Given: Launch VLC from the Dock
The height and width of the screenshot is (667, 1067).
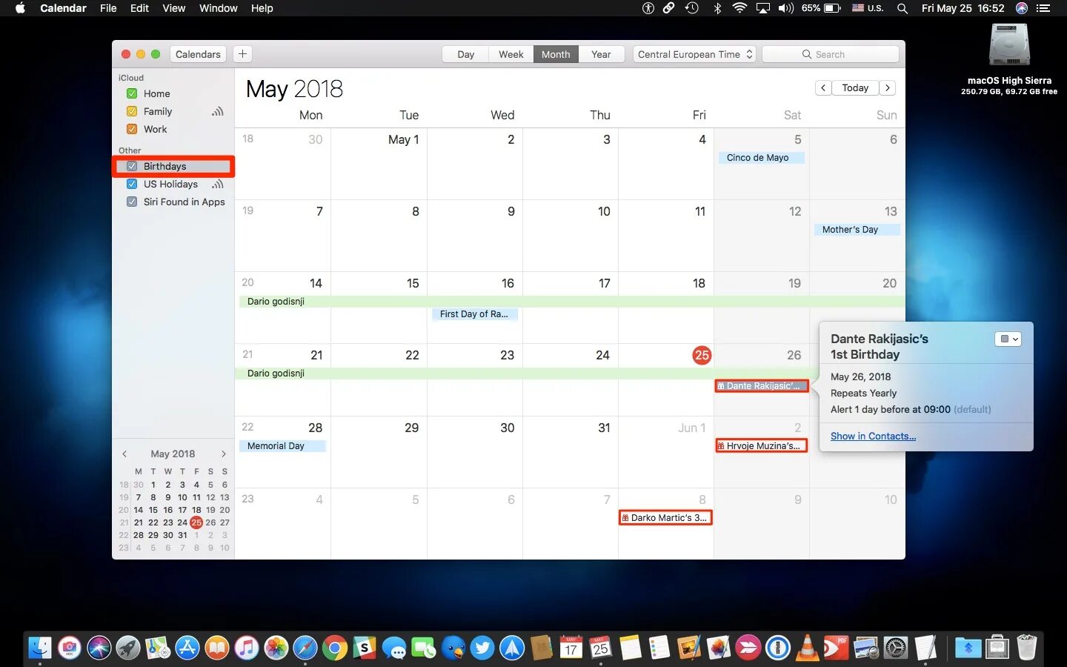Looking at the screenshot, I should [x=807, y=648].
